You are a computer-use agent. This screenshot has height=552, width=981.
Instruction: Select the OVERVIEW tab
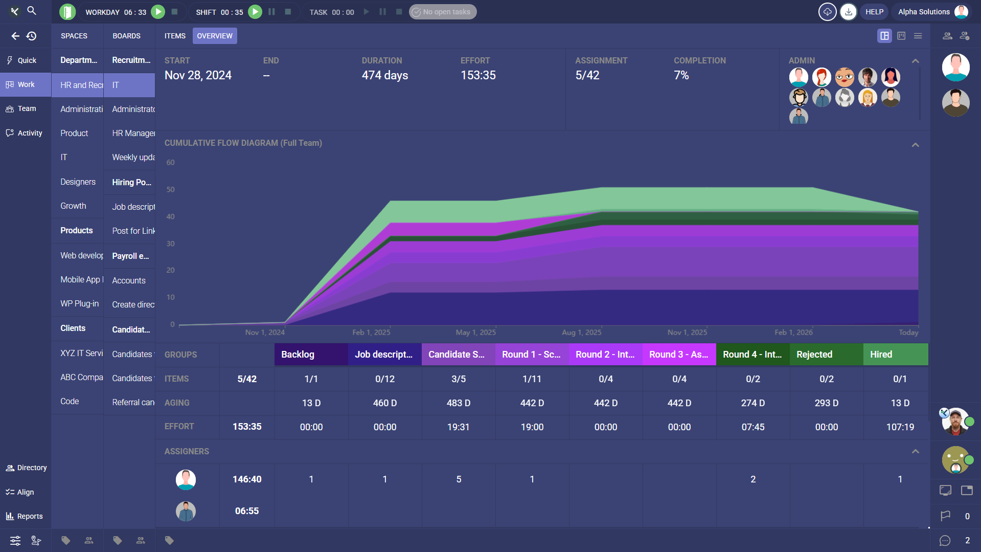(x=215, y=36)
